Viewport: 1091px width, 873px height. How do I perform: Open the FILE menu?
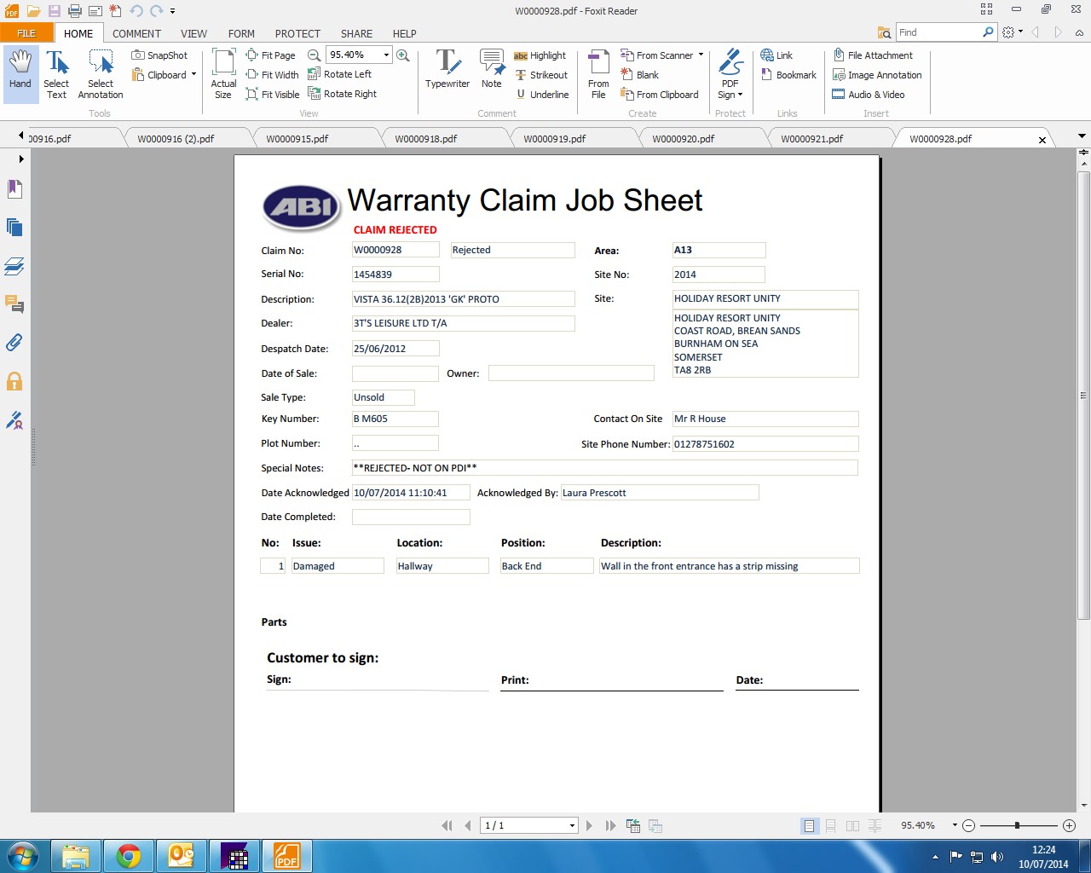point(26,33)
